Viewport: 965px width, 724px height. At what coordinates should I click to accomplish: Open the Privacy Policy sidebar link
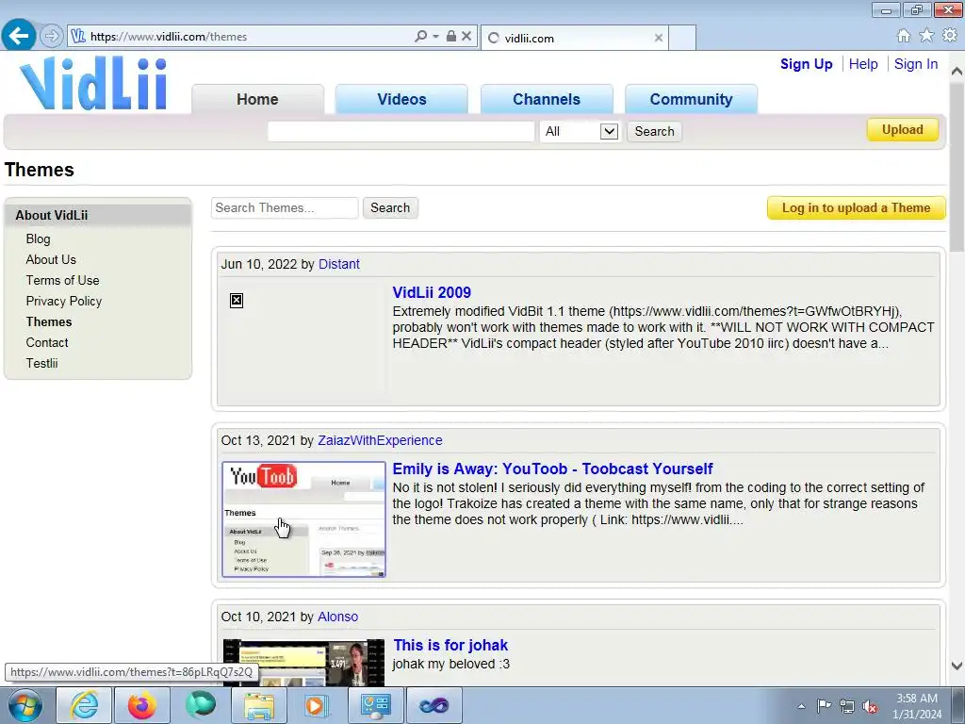(63, 301)
